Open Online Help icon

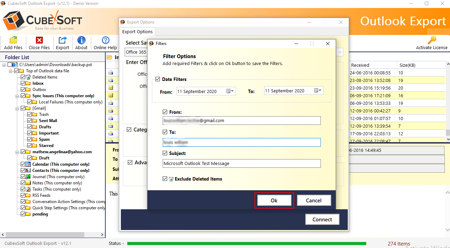pyautogui.click(x=105, y=40)
